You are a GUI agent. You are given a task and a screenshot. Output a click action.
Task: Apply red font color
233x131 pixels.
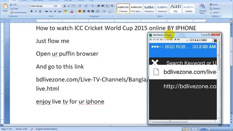[x=72, y=11]
